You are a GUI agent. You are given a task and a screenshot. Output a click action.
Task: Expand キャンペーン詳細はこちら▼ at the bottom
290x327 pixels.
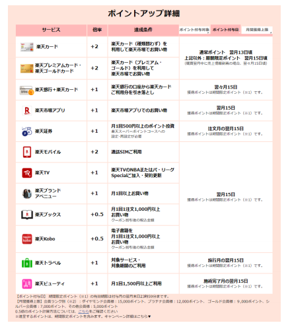coord(127,316)
